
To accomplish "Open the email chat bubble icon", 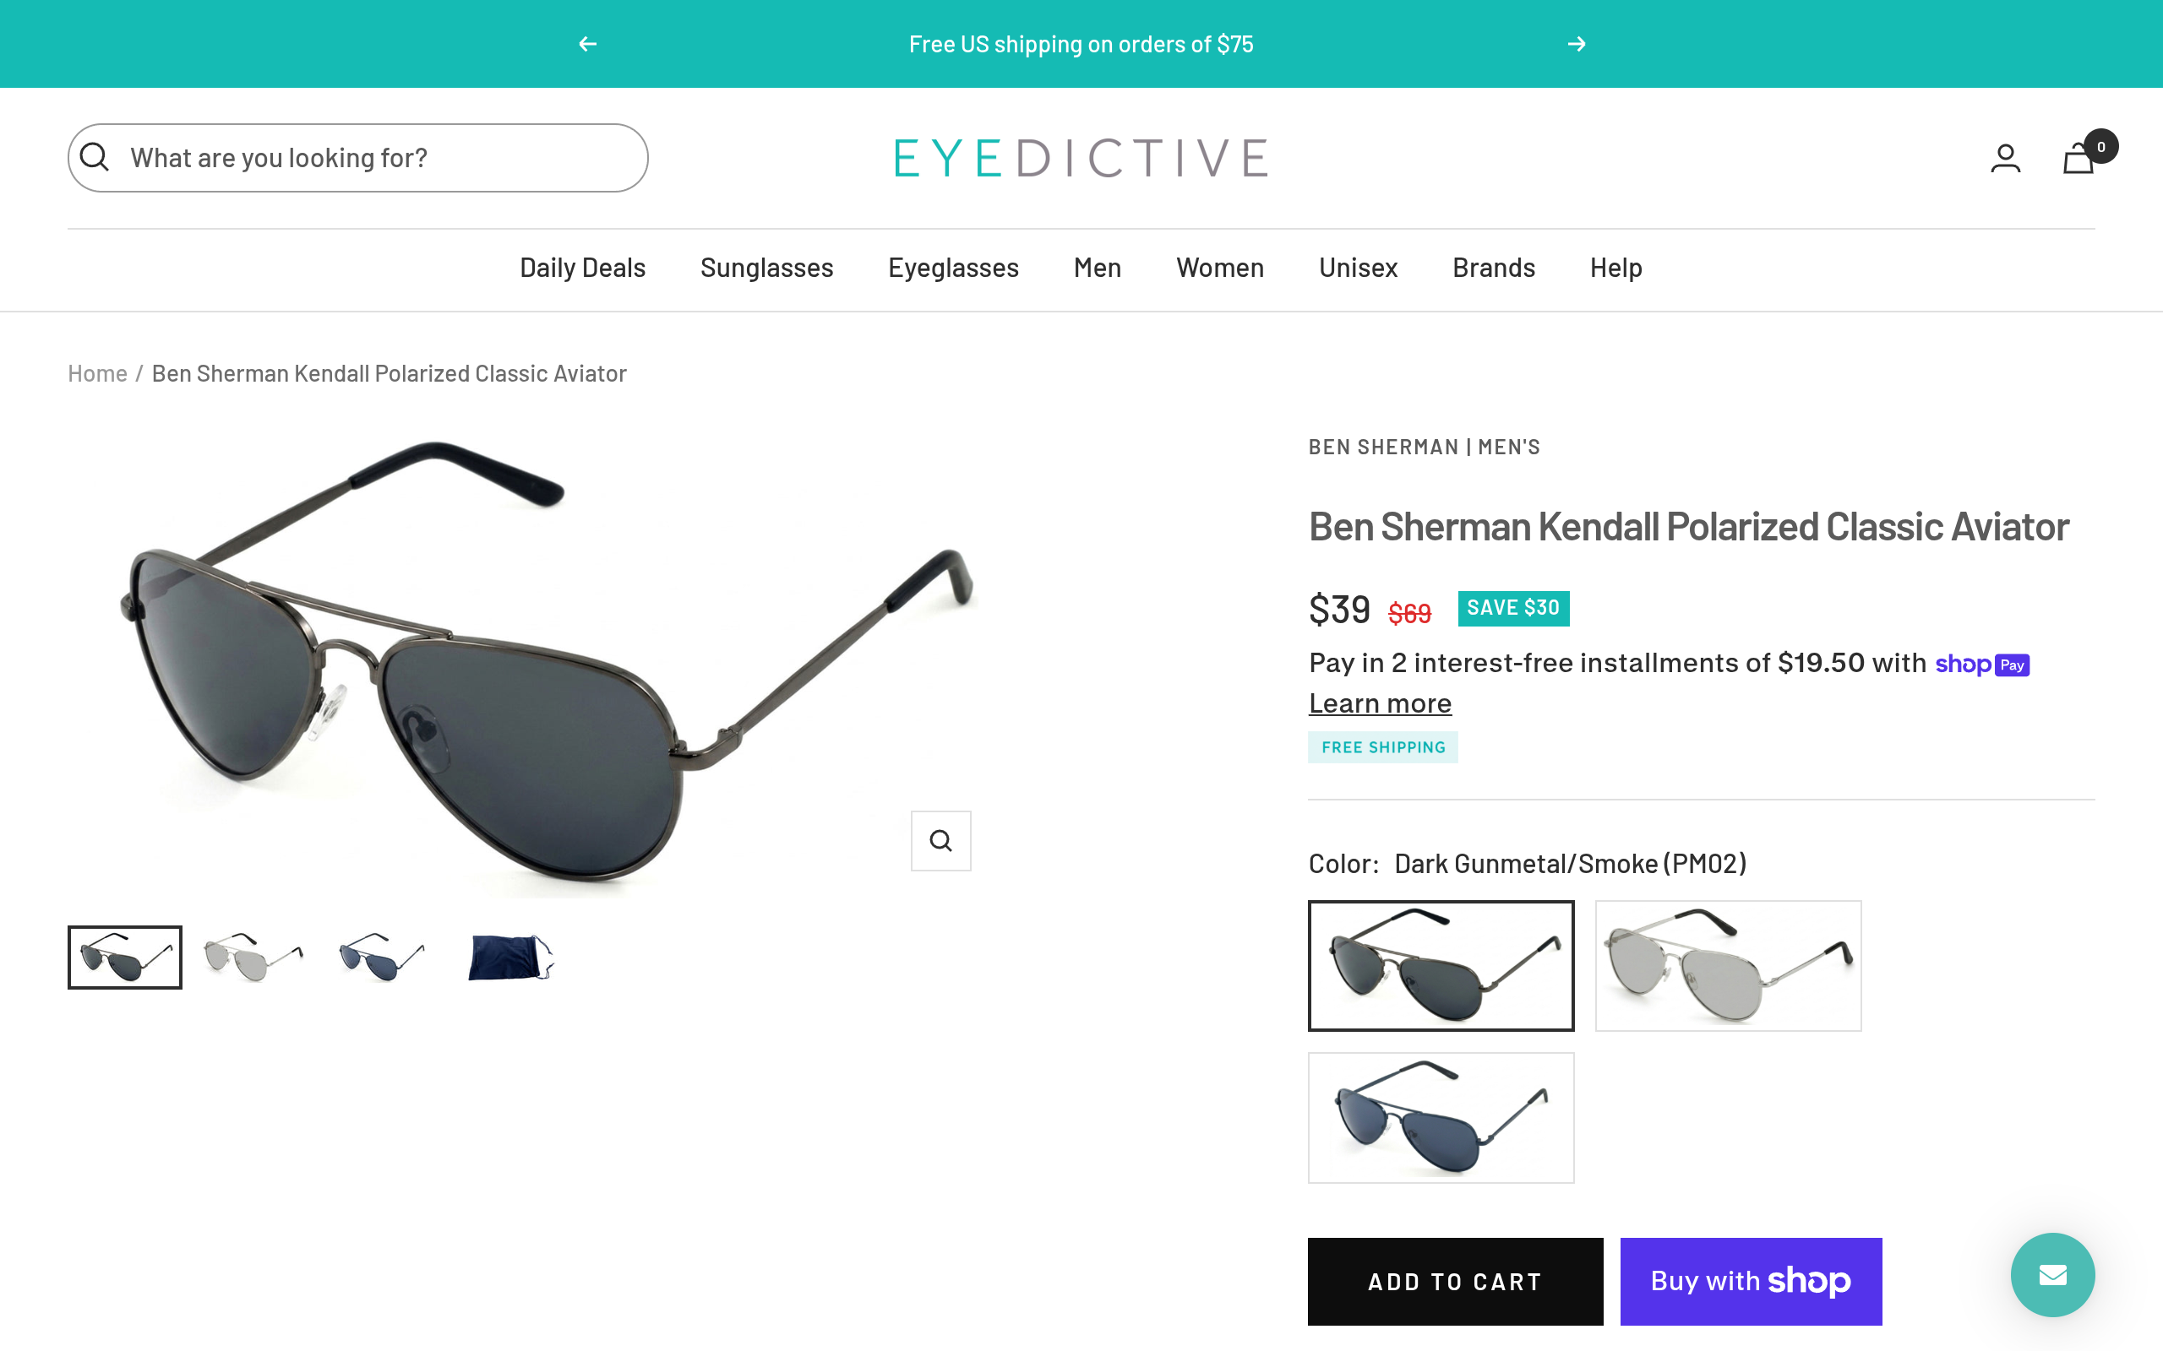I will (2052, 1274).
